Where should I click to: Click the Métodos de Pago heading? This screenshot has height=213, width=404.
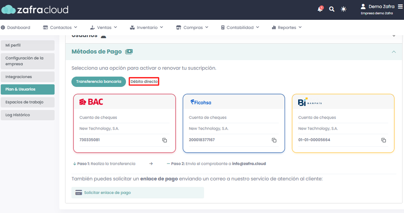(x=97, y=52)
